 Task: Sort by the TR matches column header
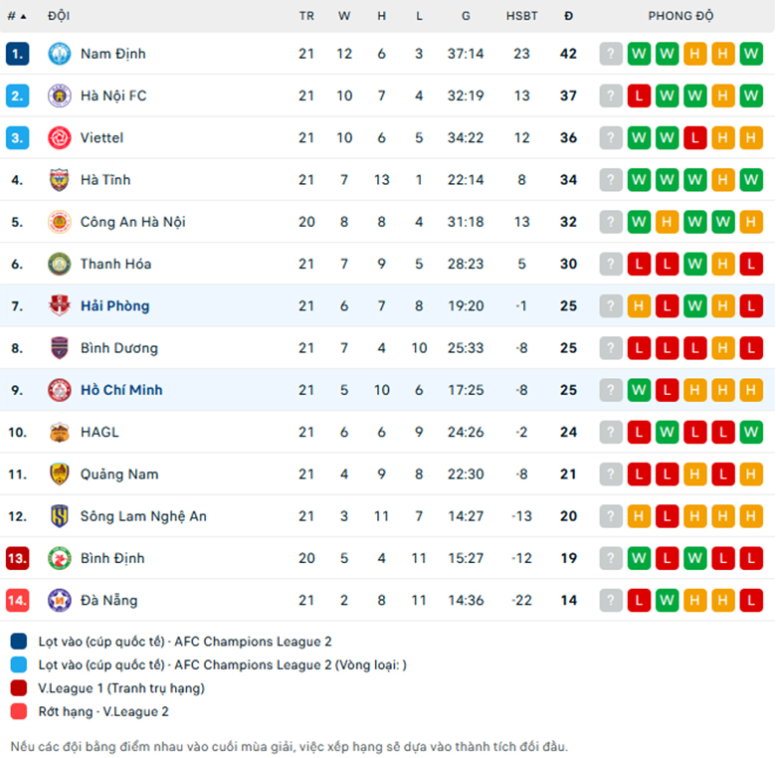(x=306, y=16)
